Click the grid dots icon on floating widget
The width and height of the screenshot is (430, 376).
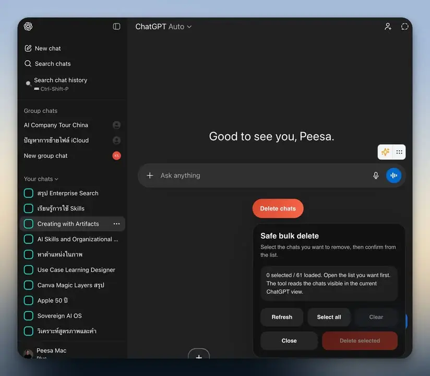click(x=399, y=152)
